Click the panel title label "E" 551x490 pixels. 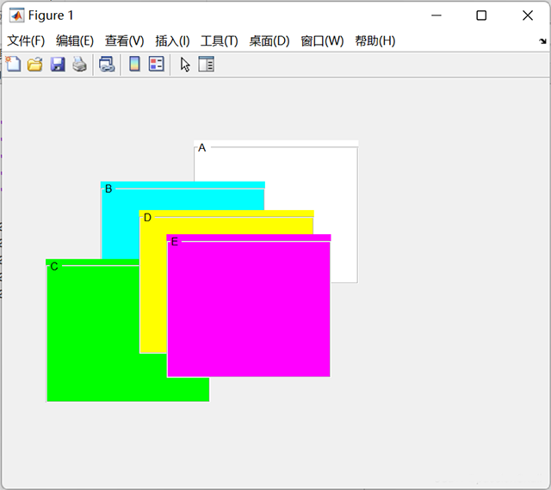(175, 241)
